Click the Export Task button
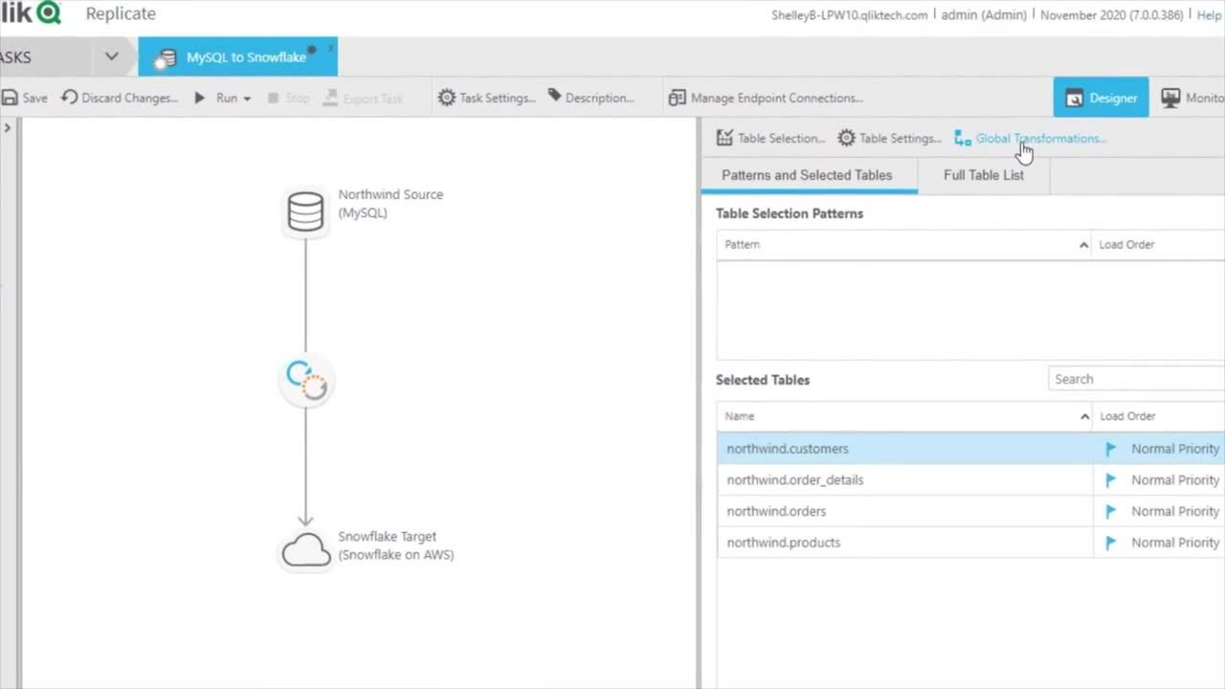This screenshot has width=1225, height=689. 364,98
